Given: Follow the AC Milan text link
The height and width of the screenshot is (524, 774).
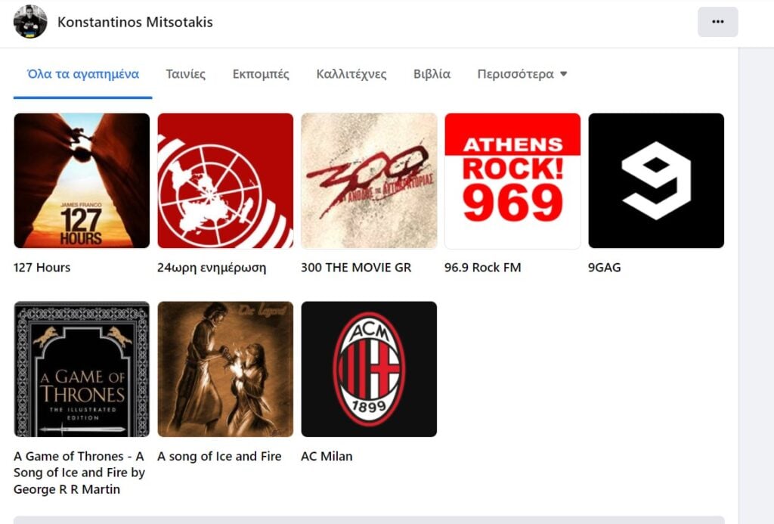Looking at the screenshot, I should click(x=327, y=456).
